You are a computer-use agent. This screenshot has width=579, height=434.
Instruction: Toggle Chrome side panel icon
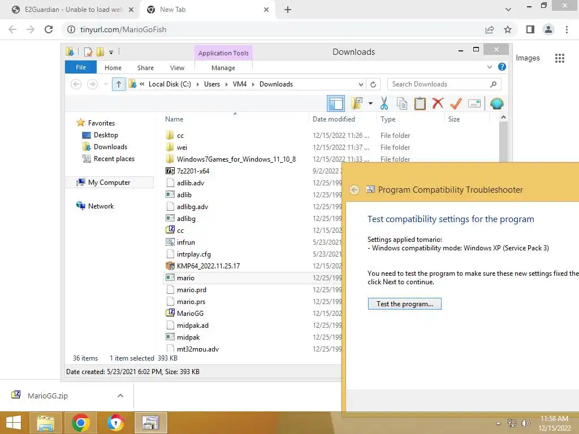coord(530,29)
